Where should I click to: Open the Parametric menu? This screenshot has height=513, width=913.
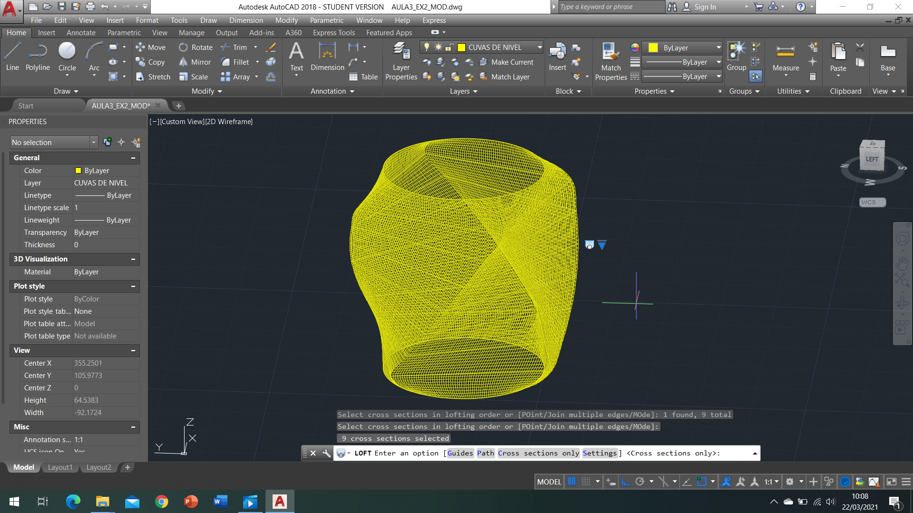click(x=326, y=20)
